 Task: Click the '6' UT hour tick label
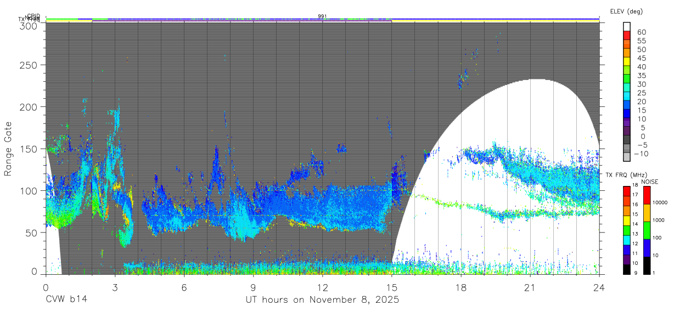click(x=184, y=287)
